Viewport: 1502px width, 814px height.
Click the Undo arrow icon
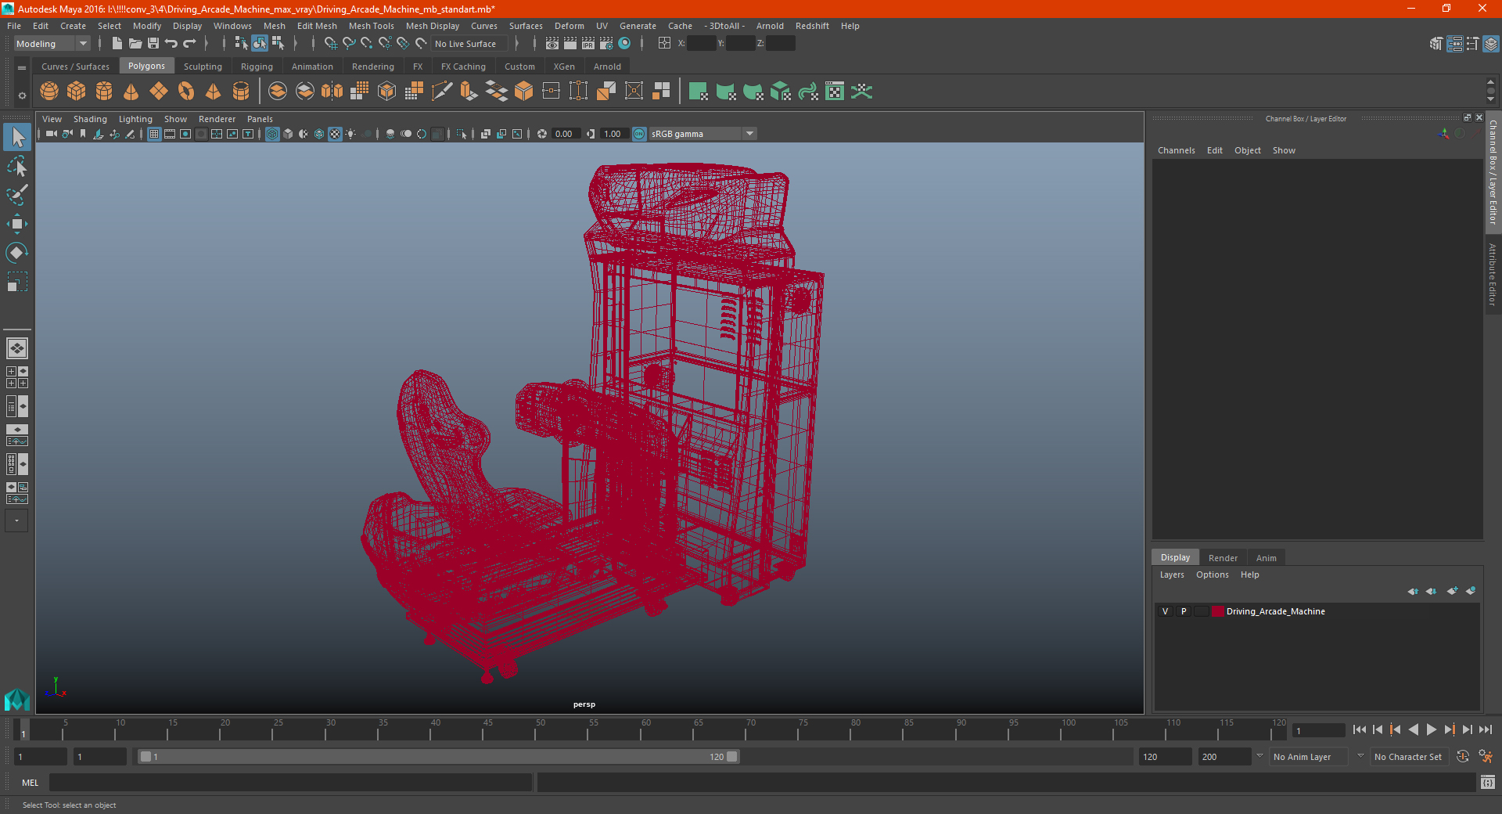tap(171, 44)
